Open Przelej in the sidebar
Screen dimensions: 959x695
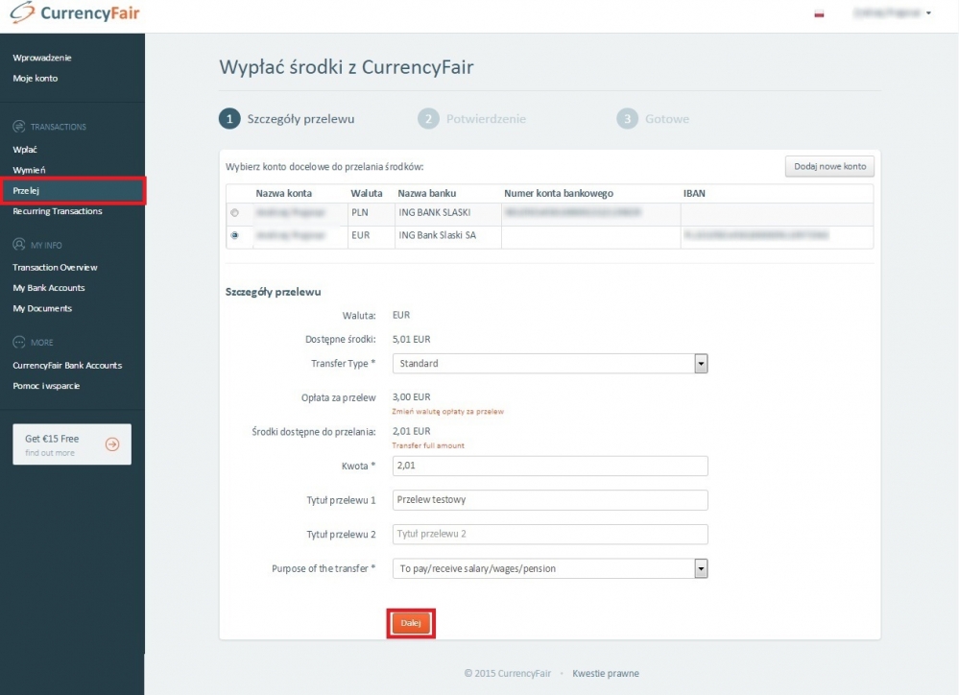(27, 190)
